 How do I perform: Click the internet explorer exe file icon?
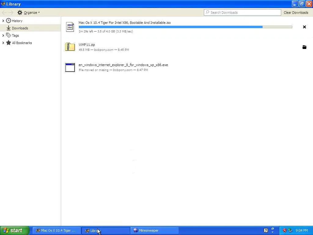point(70,67)
